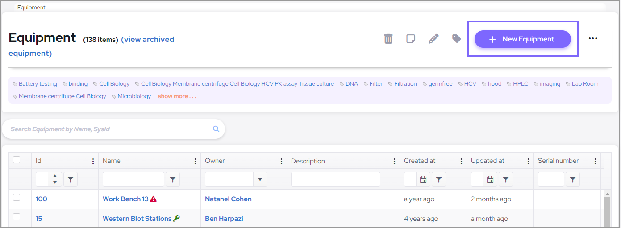Filter by the Cell Biology tag
621x228 pixels.
(x=114, y=84)
